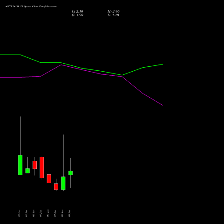The image size is (224, 224).
Task: Select the 06 Jan red candlestick
Action: point(49,179)
